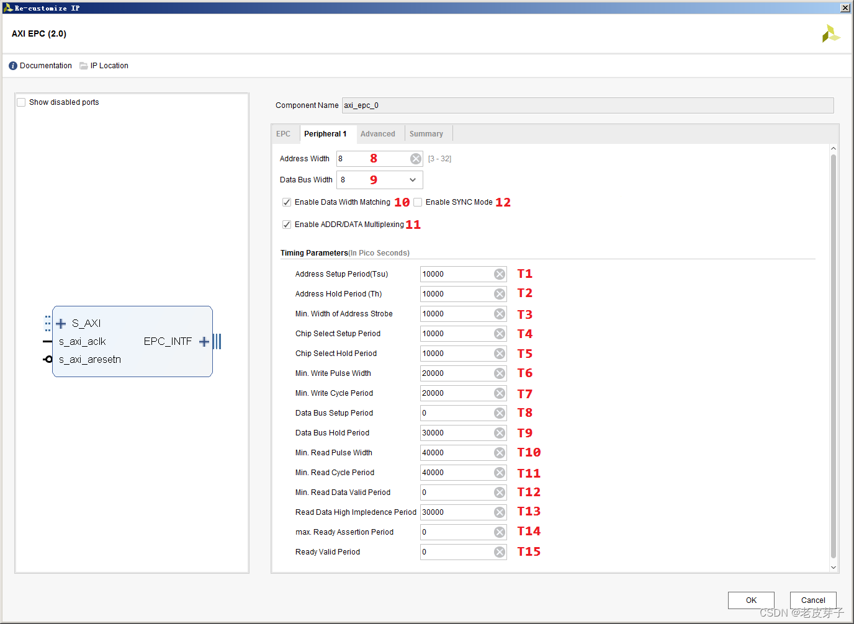Clear Min. Read Data Valid Period value

tap(500, 493)
